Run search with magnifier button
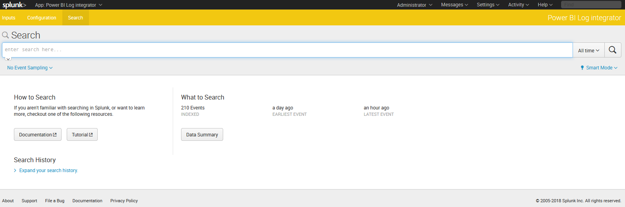The width and height of the screenshot is (625, 207). pos(613,50)
